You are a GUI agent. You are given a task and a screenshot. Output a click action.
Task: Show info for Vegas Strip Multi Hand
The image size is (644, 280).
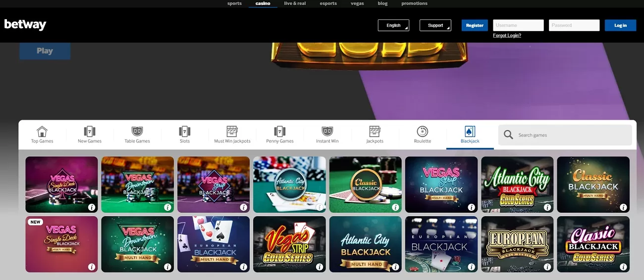[x=471, y=207]
